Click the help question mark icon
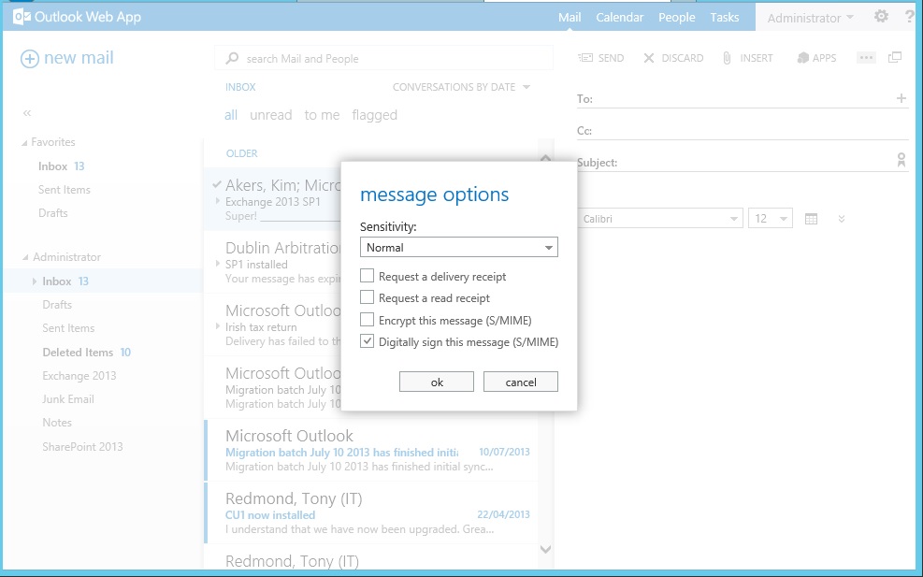Screen dimensions: 923x577 click(909, 17)
